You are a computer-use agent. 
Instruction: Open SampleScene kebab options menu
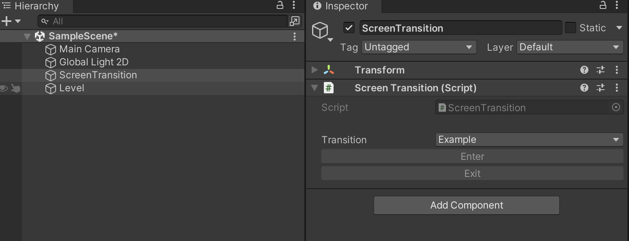[x=295, y=36]
